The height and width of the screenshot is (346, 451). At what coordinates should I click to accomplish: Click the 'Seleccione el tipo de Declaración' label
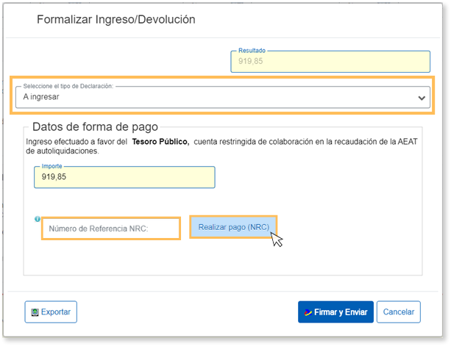[68, 86]
